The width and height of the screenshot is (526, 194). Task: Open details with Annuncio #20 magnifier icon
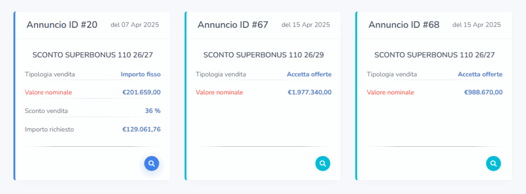coord(152,164)
